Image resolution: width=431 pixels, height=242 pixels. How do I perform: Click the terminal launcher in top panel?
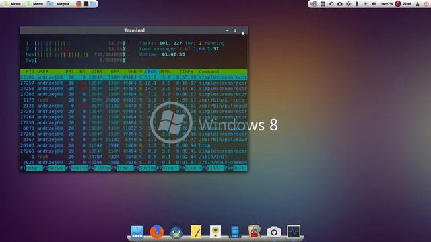86,4
